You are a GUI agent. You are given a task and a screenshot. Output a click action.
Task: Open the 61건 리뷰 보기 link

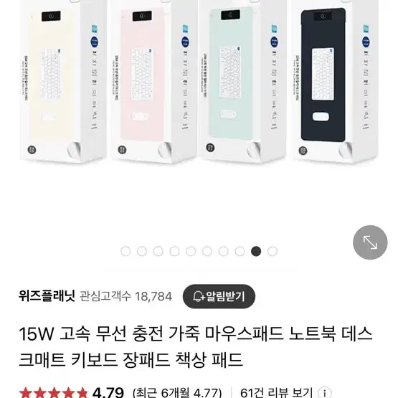(x=276, y=392)
